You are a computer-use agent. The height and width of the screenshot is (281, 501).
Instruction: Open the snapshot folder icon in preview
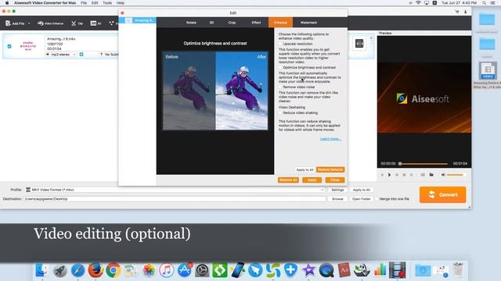click(431, 175)
